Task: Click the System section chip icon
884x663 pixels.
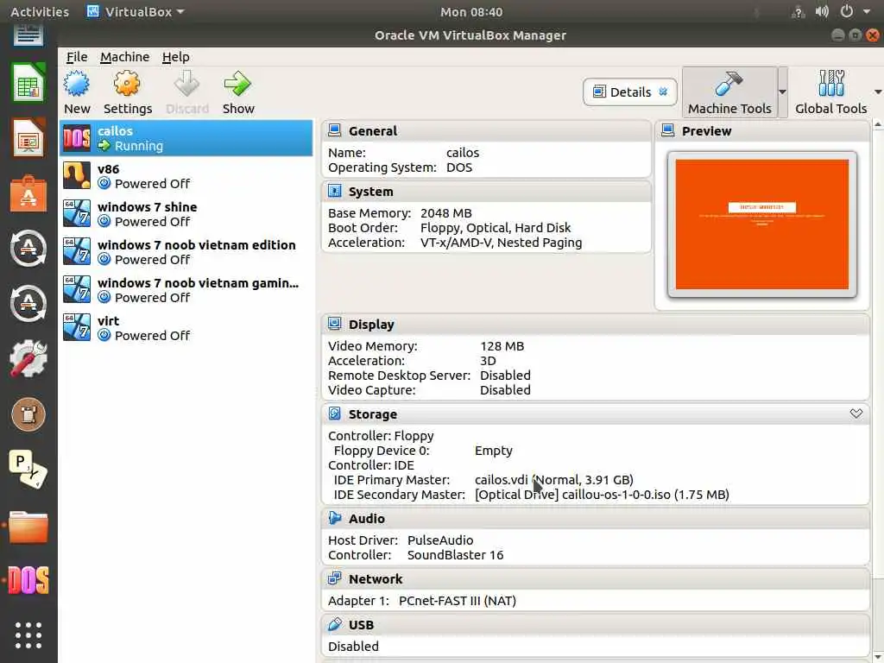Action: click(334, 191)
